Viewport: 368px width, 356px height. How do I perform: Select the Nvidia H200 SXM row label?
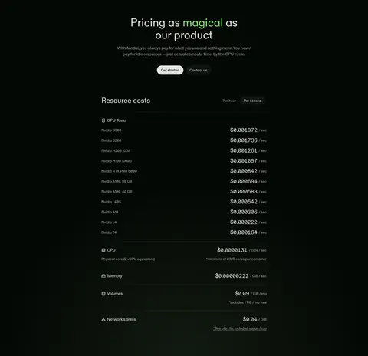pos(116,150)
